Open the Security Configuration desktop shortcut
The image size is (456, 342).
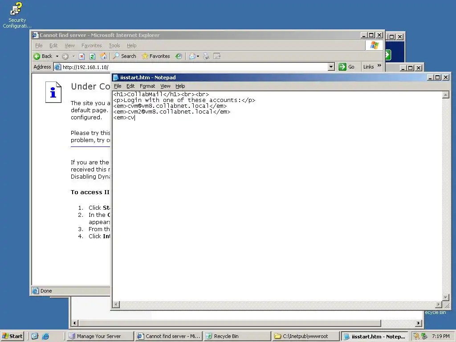(17, 15)
